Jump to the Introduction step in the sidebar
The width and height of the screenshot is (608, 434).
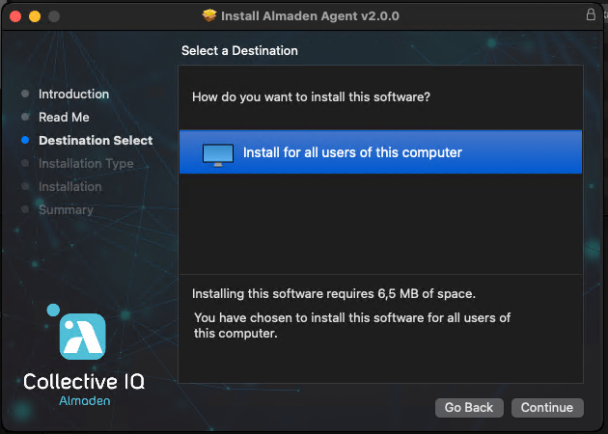coord(73,95)
